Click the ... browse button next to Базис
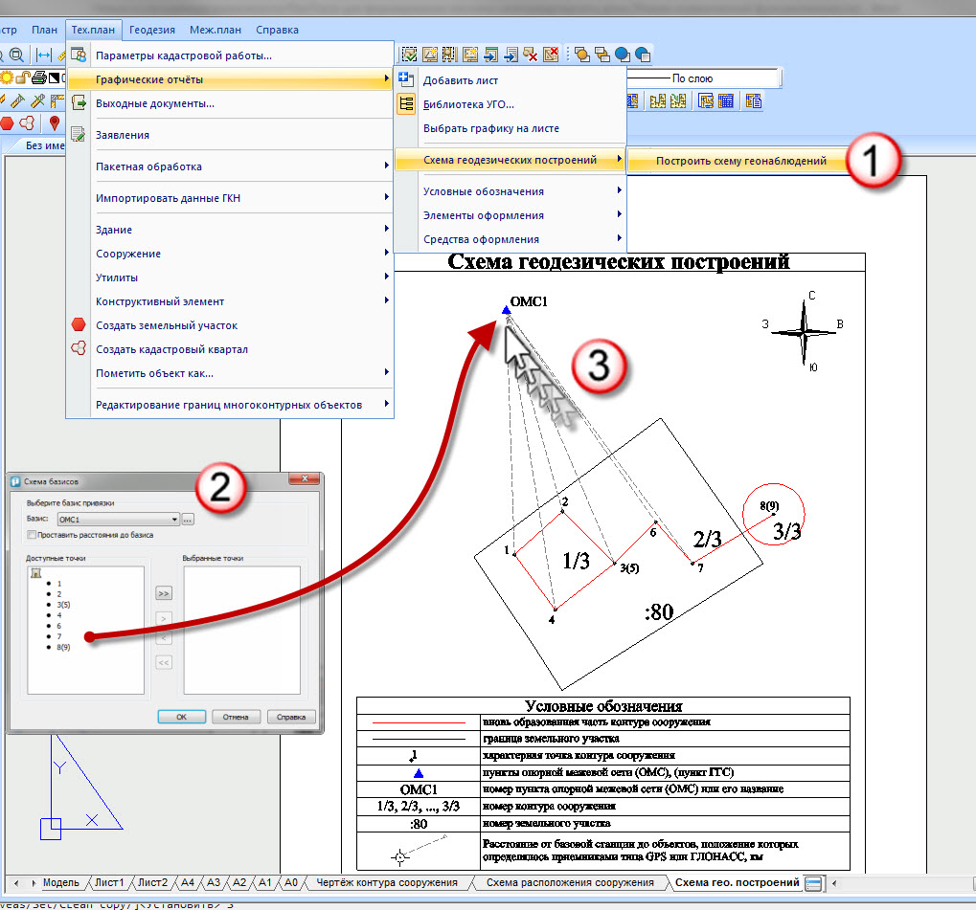 [x=188, y=520]
